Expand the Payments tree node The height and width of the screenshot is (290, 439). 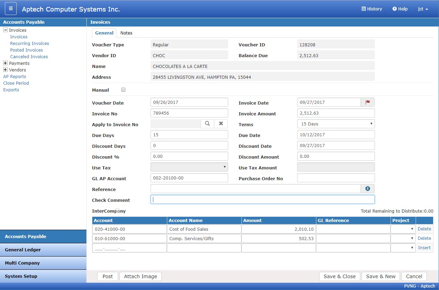(5, 63)
